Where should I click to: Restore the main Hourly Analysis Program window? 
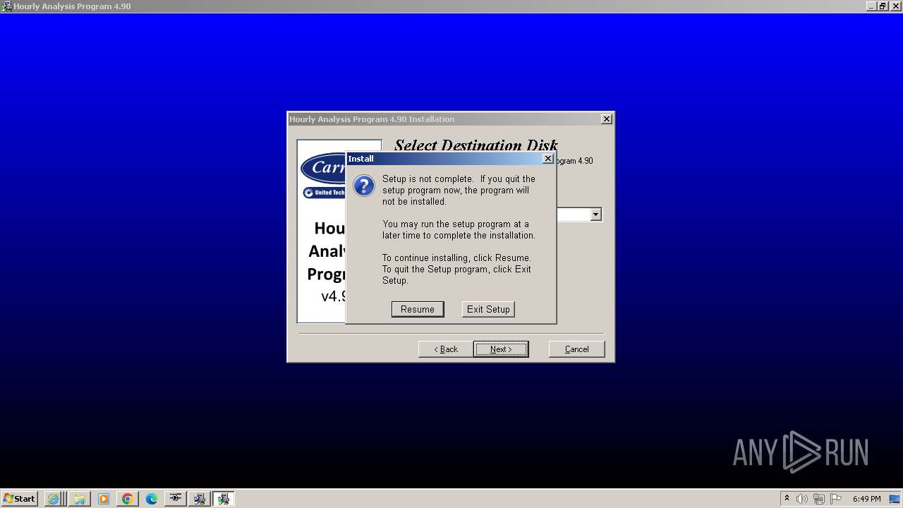pos(883,6)
